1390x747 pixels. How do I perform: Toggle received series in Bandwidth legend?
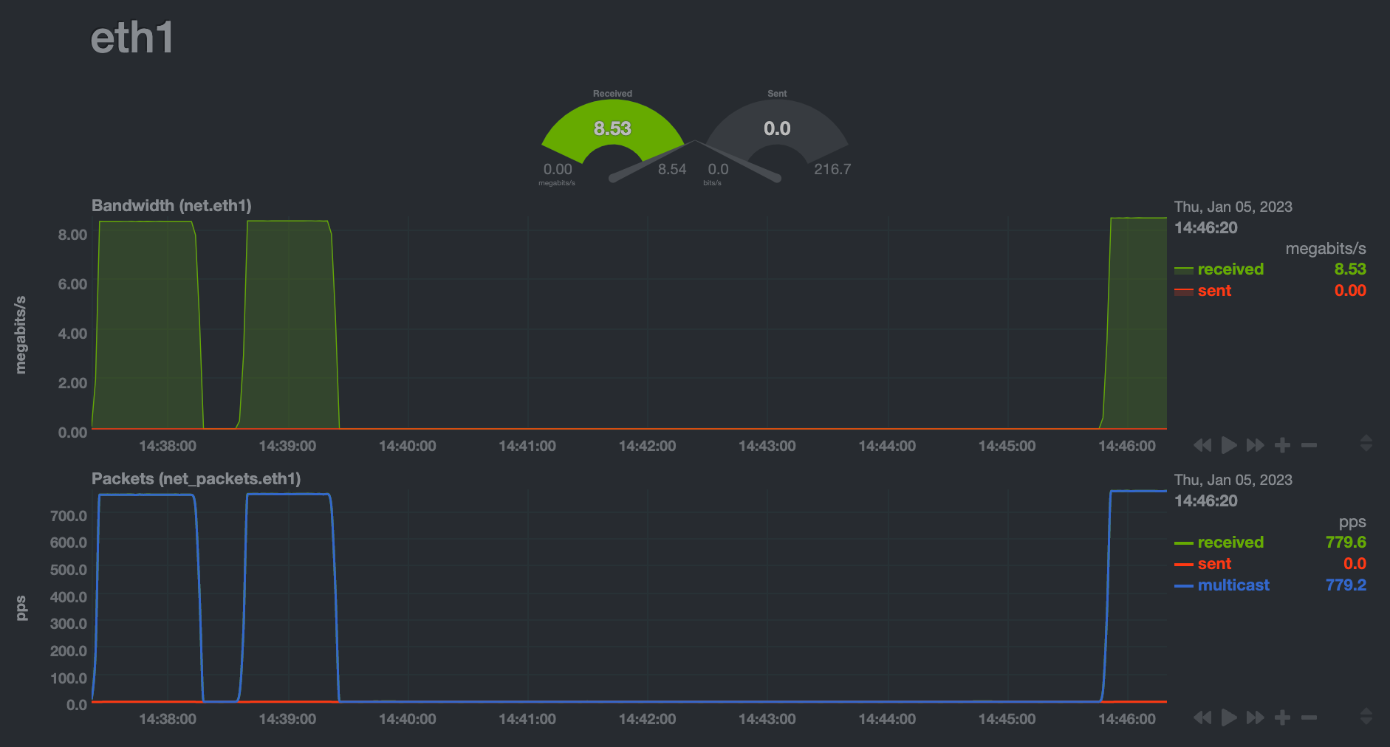(x=1230, y=269)
